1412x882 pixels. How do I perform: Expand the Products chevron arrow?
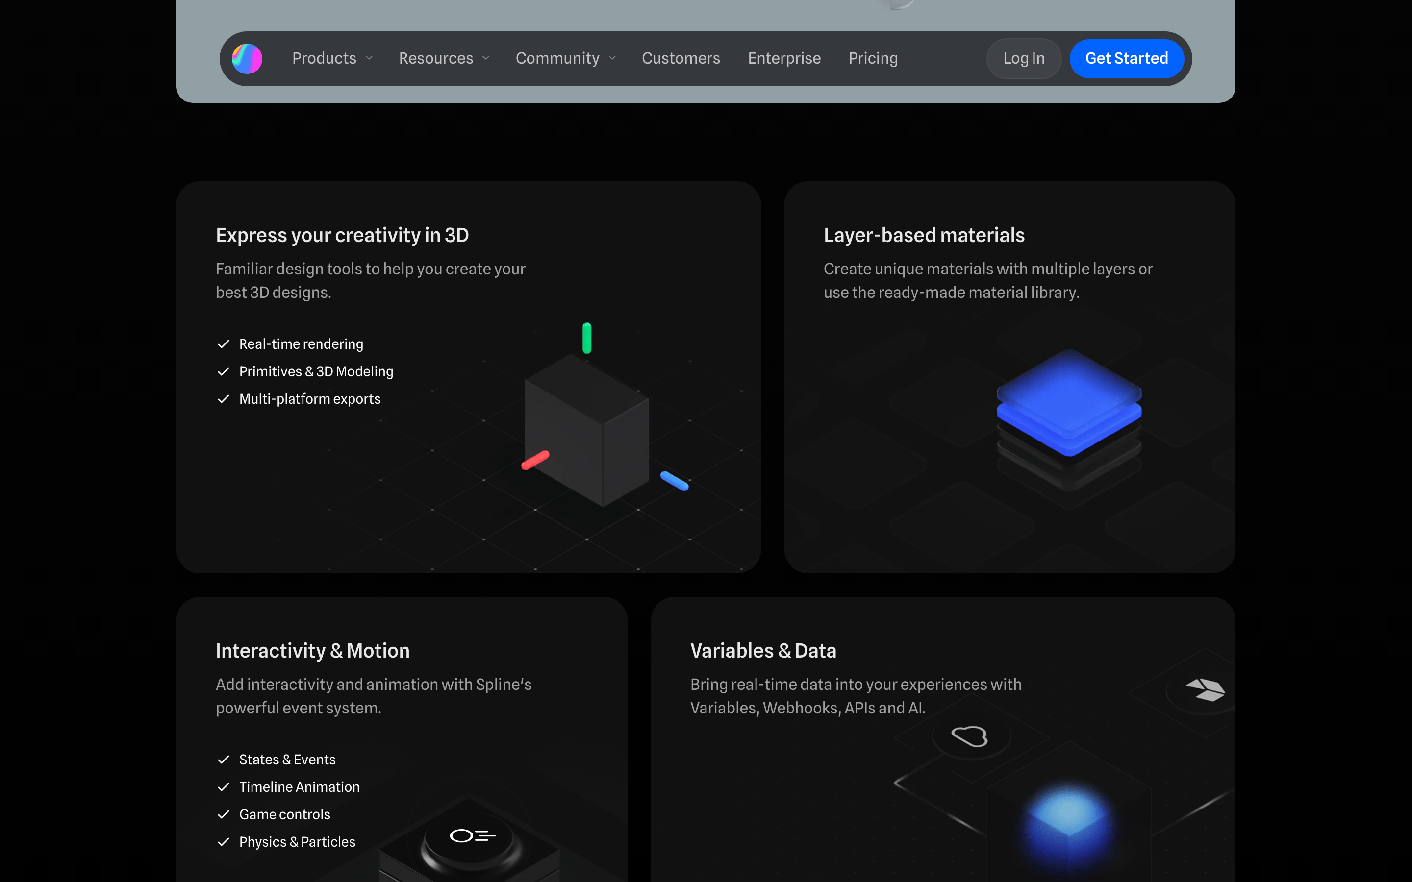(x=369, y=58)
